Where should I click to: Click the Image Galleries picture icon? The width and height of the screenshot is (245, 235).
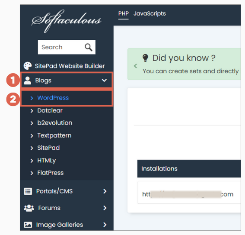point(28,225)
